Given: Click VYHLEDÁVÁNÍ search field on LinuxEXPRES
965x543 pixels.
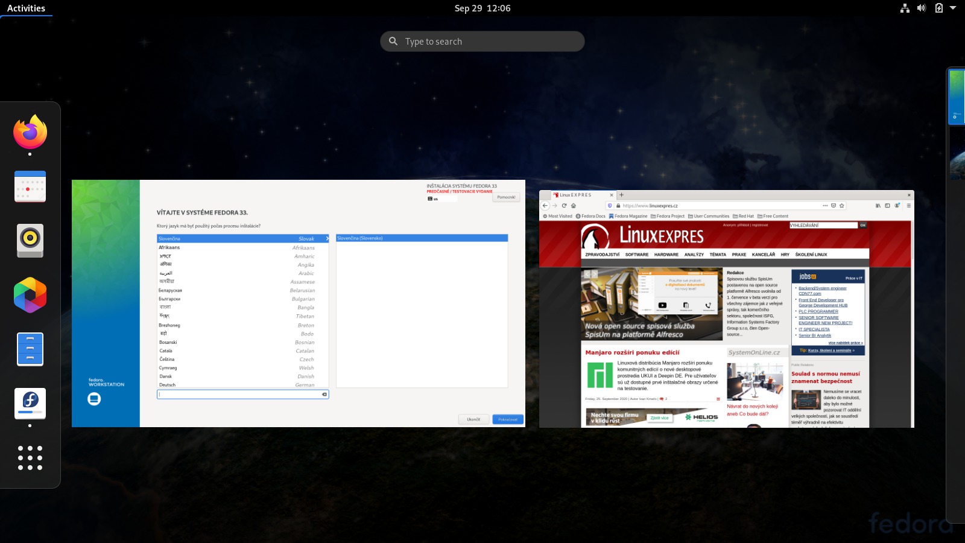Looking at the screenshot, I should click(x=823, y=225).
